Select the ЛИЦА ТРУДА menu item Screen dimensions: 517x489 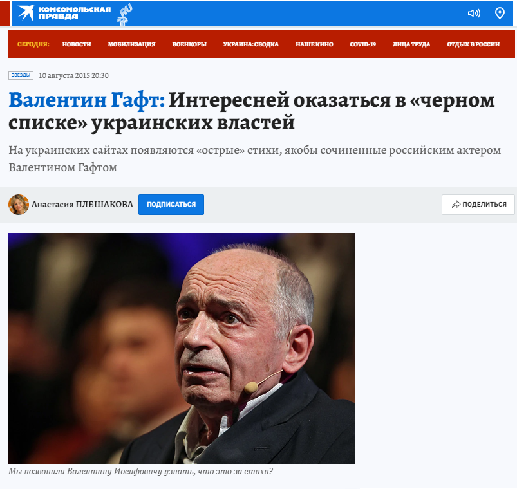click(411, 44)
